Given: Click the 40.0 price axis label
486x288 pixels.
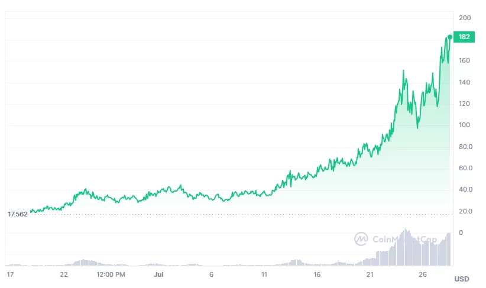Looking at the screenshot, I should pos(466,189).
